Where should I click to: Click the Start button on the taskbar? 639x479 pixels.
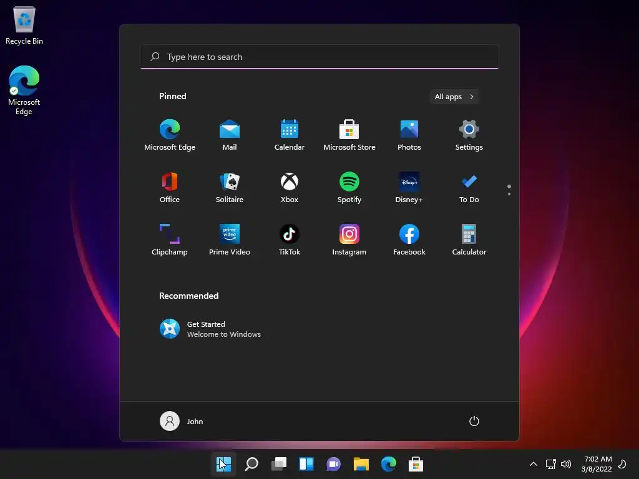pos(224,464)
